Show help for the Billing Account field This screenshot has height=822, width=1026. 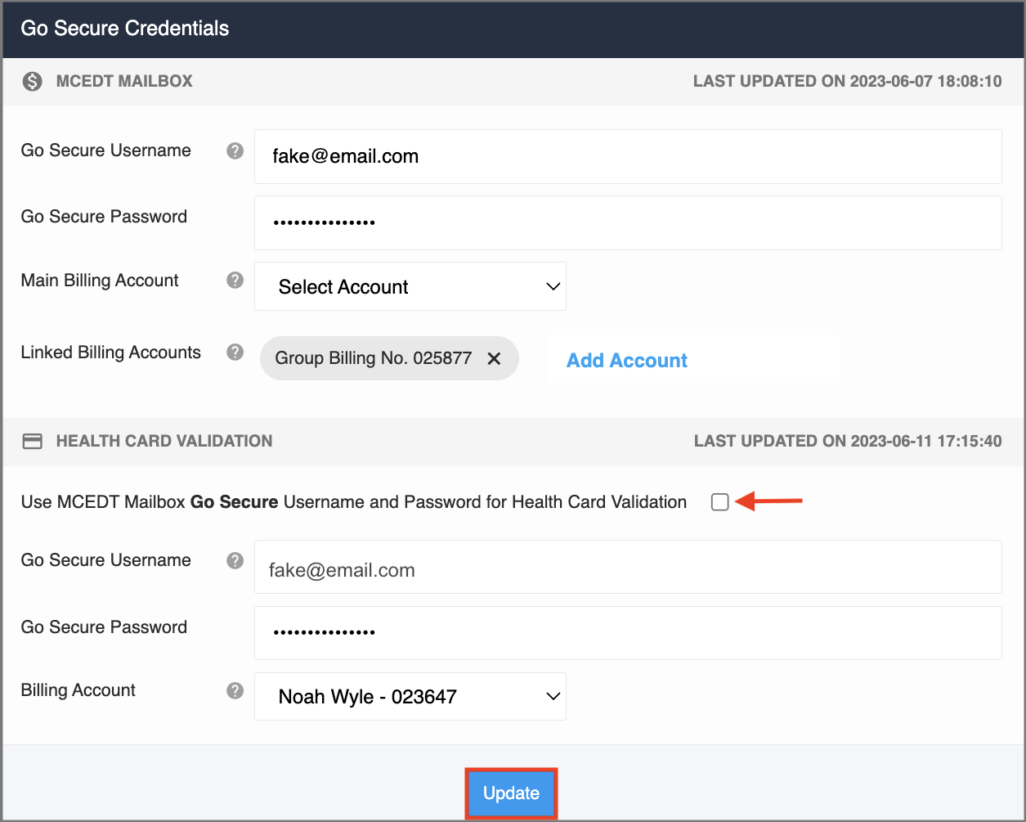coord(235,690)
